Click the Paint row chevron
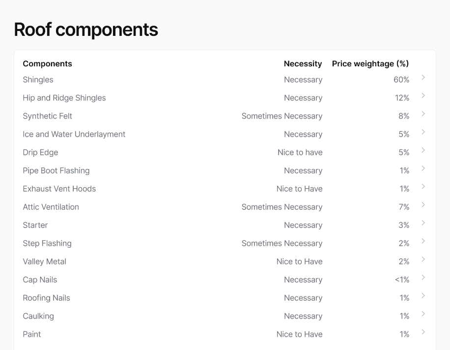The image size is (450, 350). point(423,332)
